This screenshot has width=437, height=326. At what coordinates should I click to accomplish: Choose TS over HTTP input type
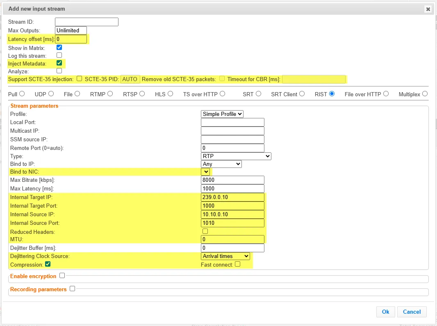click(223, 94)
